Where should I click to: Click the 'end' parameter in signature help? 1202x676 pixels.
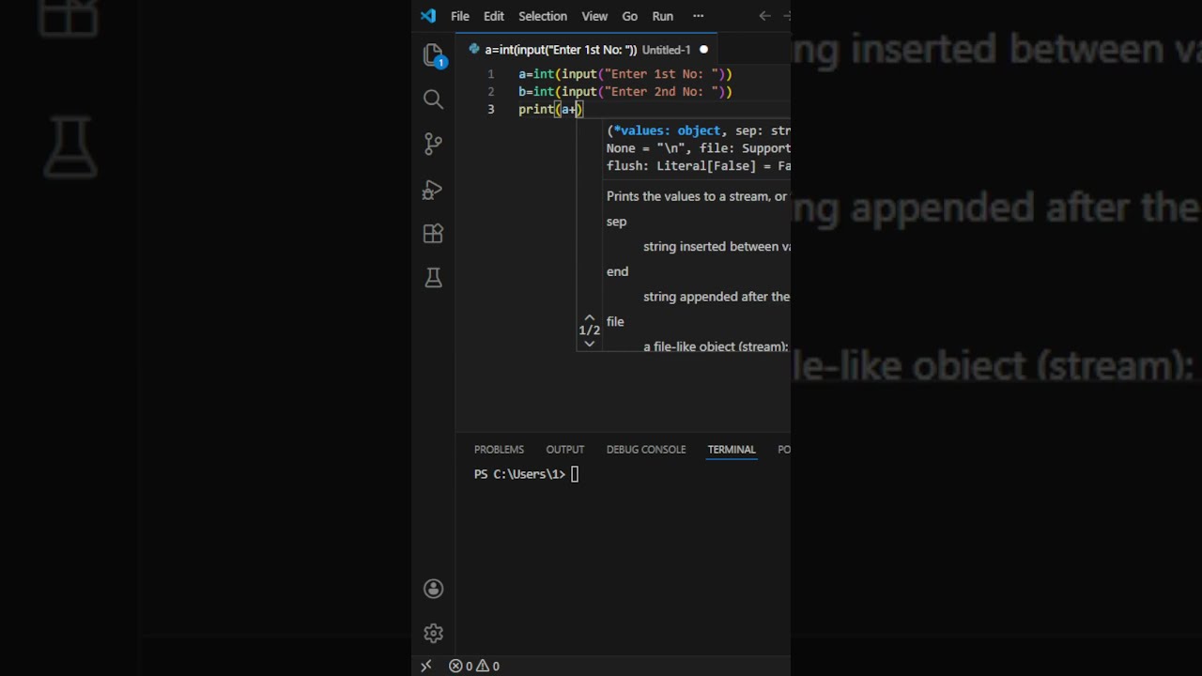click(617, 271)
